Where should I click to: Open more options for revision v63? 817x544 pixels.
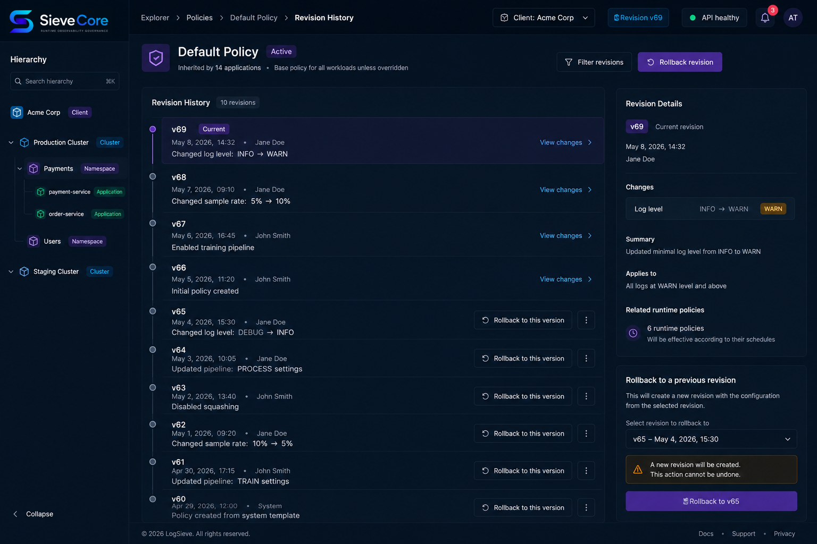586,396
